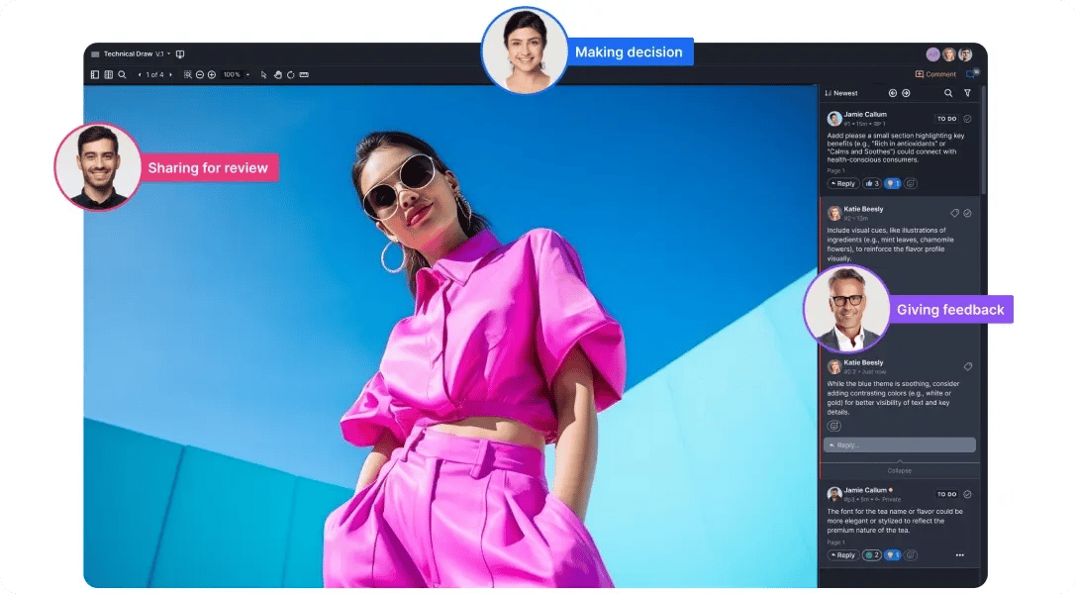This screenshot has height=594, width=1077.
Task: Open the 100% zoom level dropdown
Action: point(236,74)
